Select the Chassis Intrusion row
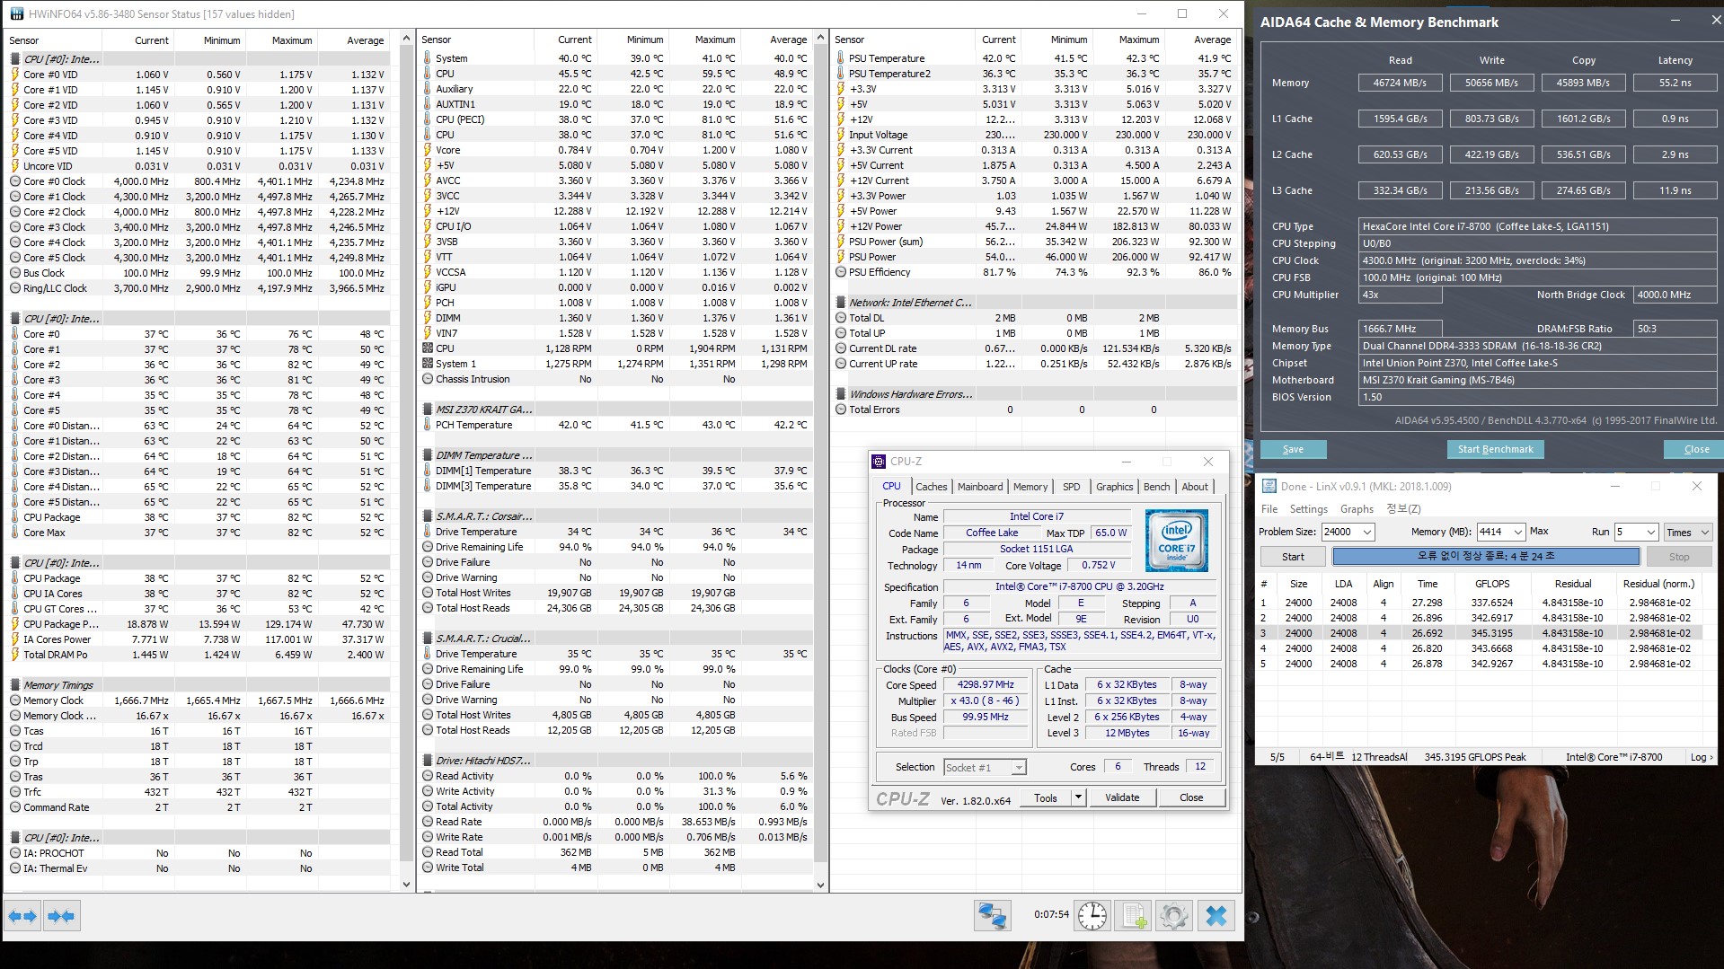The width and height of the screenshot is (1724, 969). pos(615,379)
